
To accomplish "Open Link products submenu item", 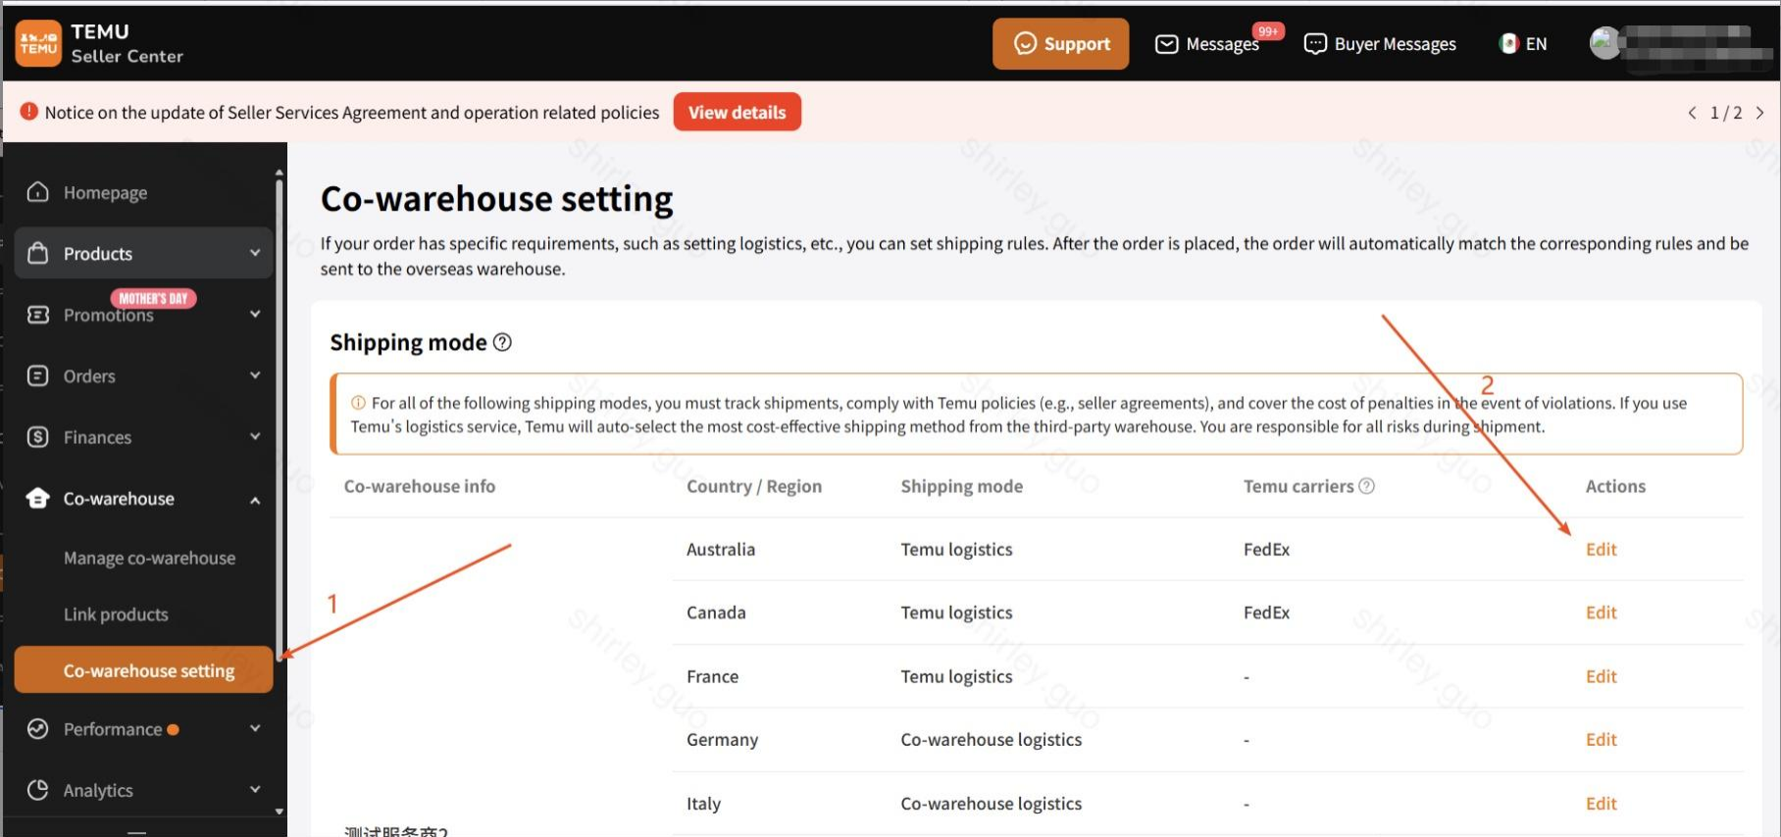I will click(116, 615).
